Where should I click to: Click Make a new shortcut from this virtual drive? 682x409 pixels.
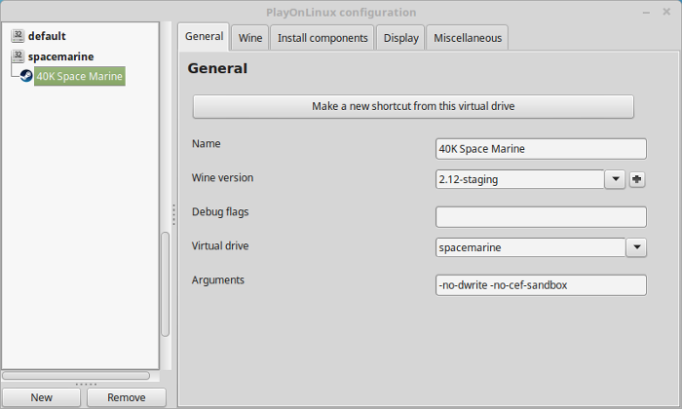(x=413, y=106)
